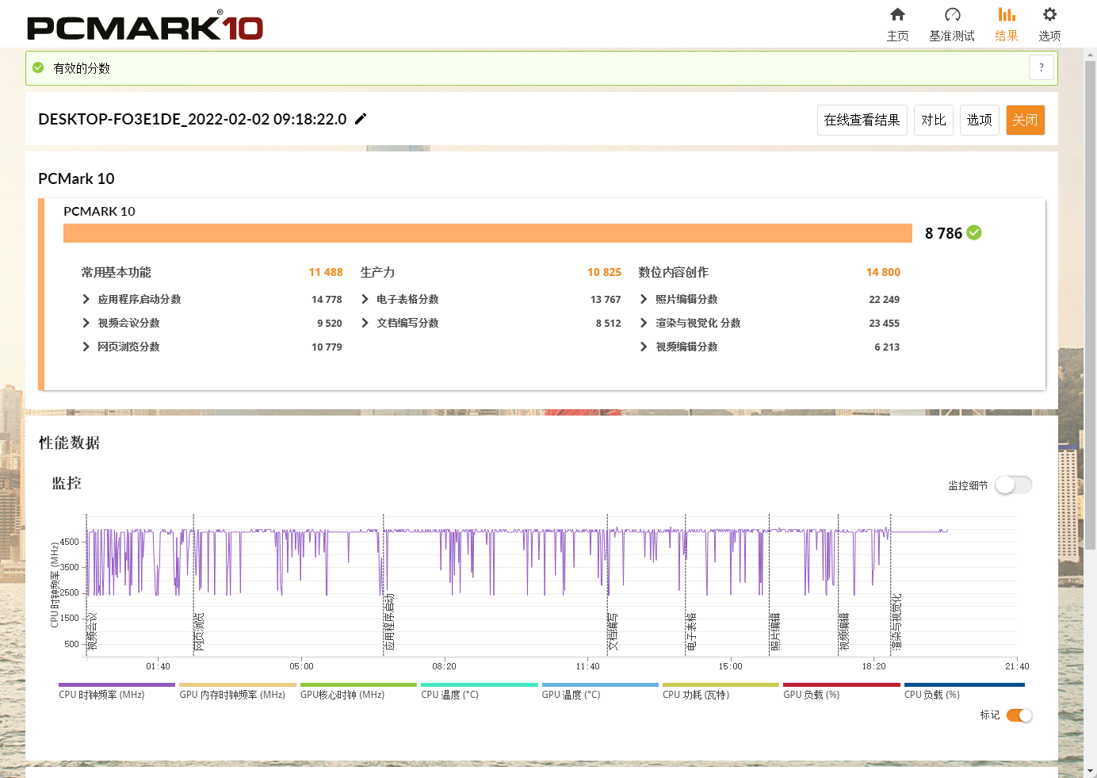Image resolution: width=1097 pixels, height=778 pixels.
Task: Click the pencil icon to rename result
Action: point(361,119)
